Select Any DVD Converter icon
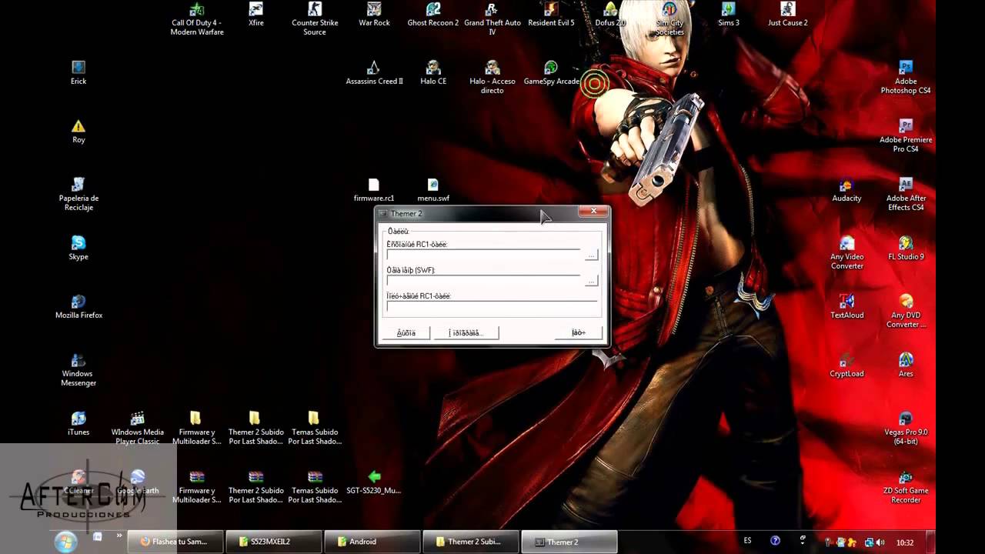Image resolution: width=985 pixels, height=554 pixels. tap(906, 311)
